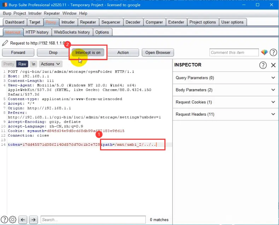Switch to the Comparer tab
The image size is (279, 225).
[x=154, y=22]
